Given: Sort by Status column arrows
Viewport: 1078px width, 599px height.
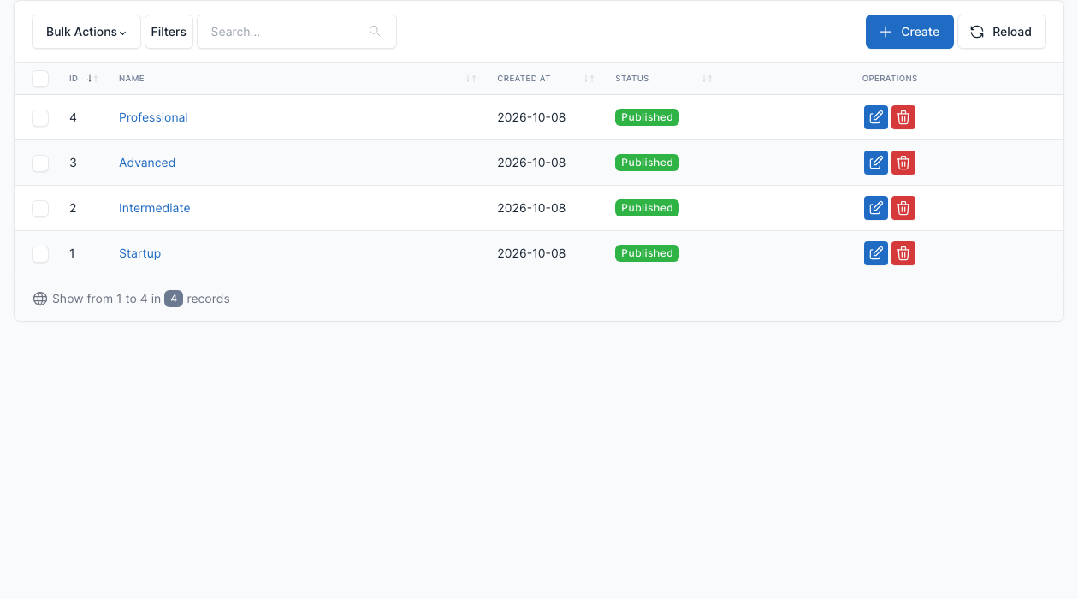Looking at the screenshot, I should [707, 79].
